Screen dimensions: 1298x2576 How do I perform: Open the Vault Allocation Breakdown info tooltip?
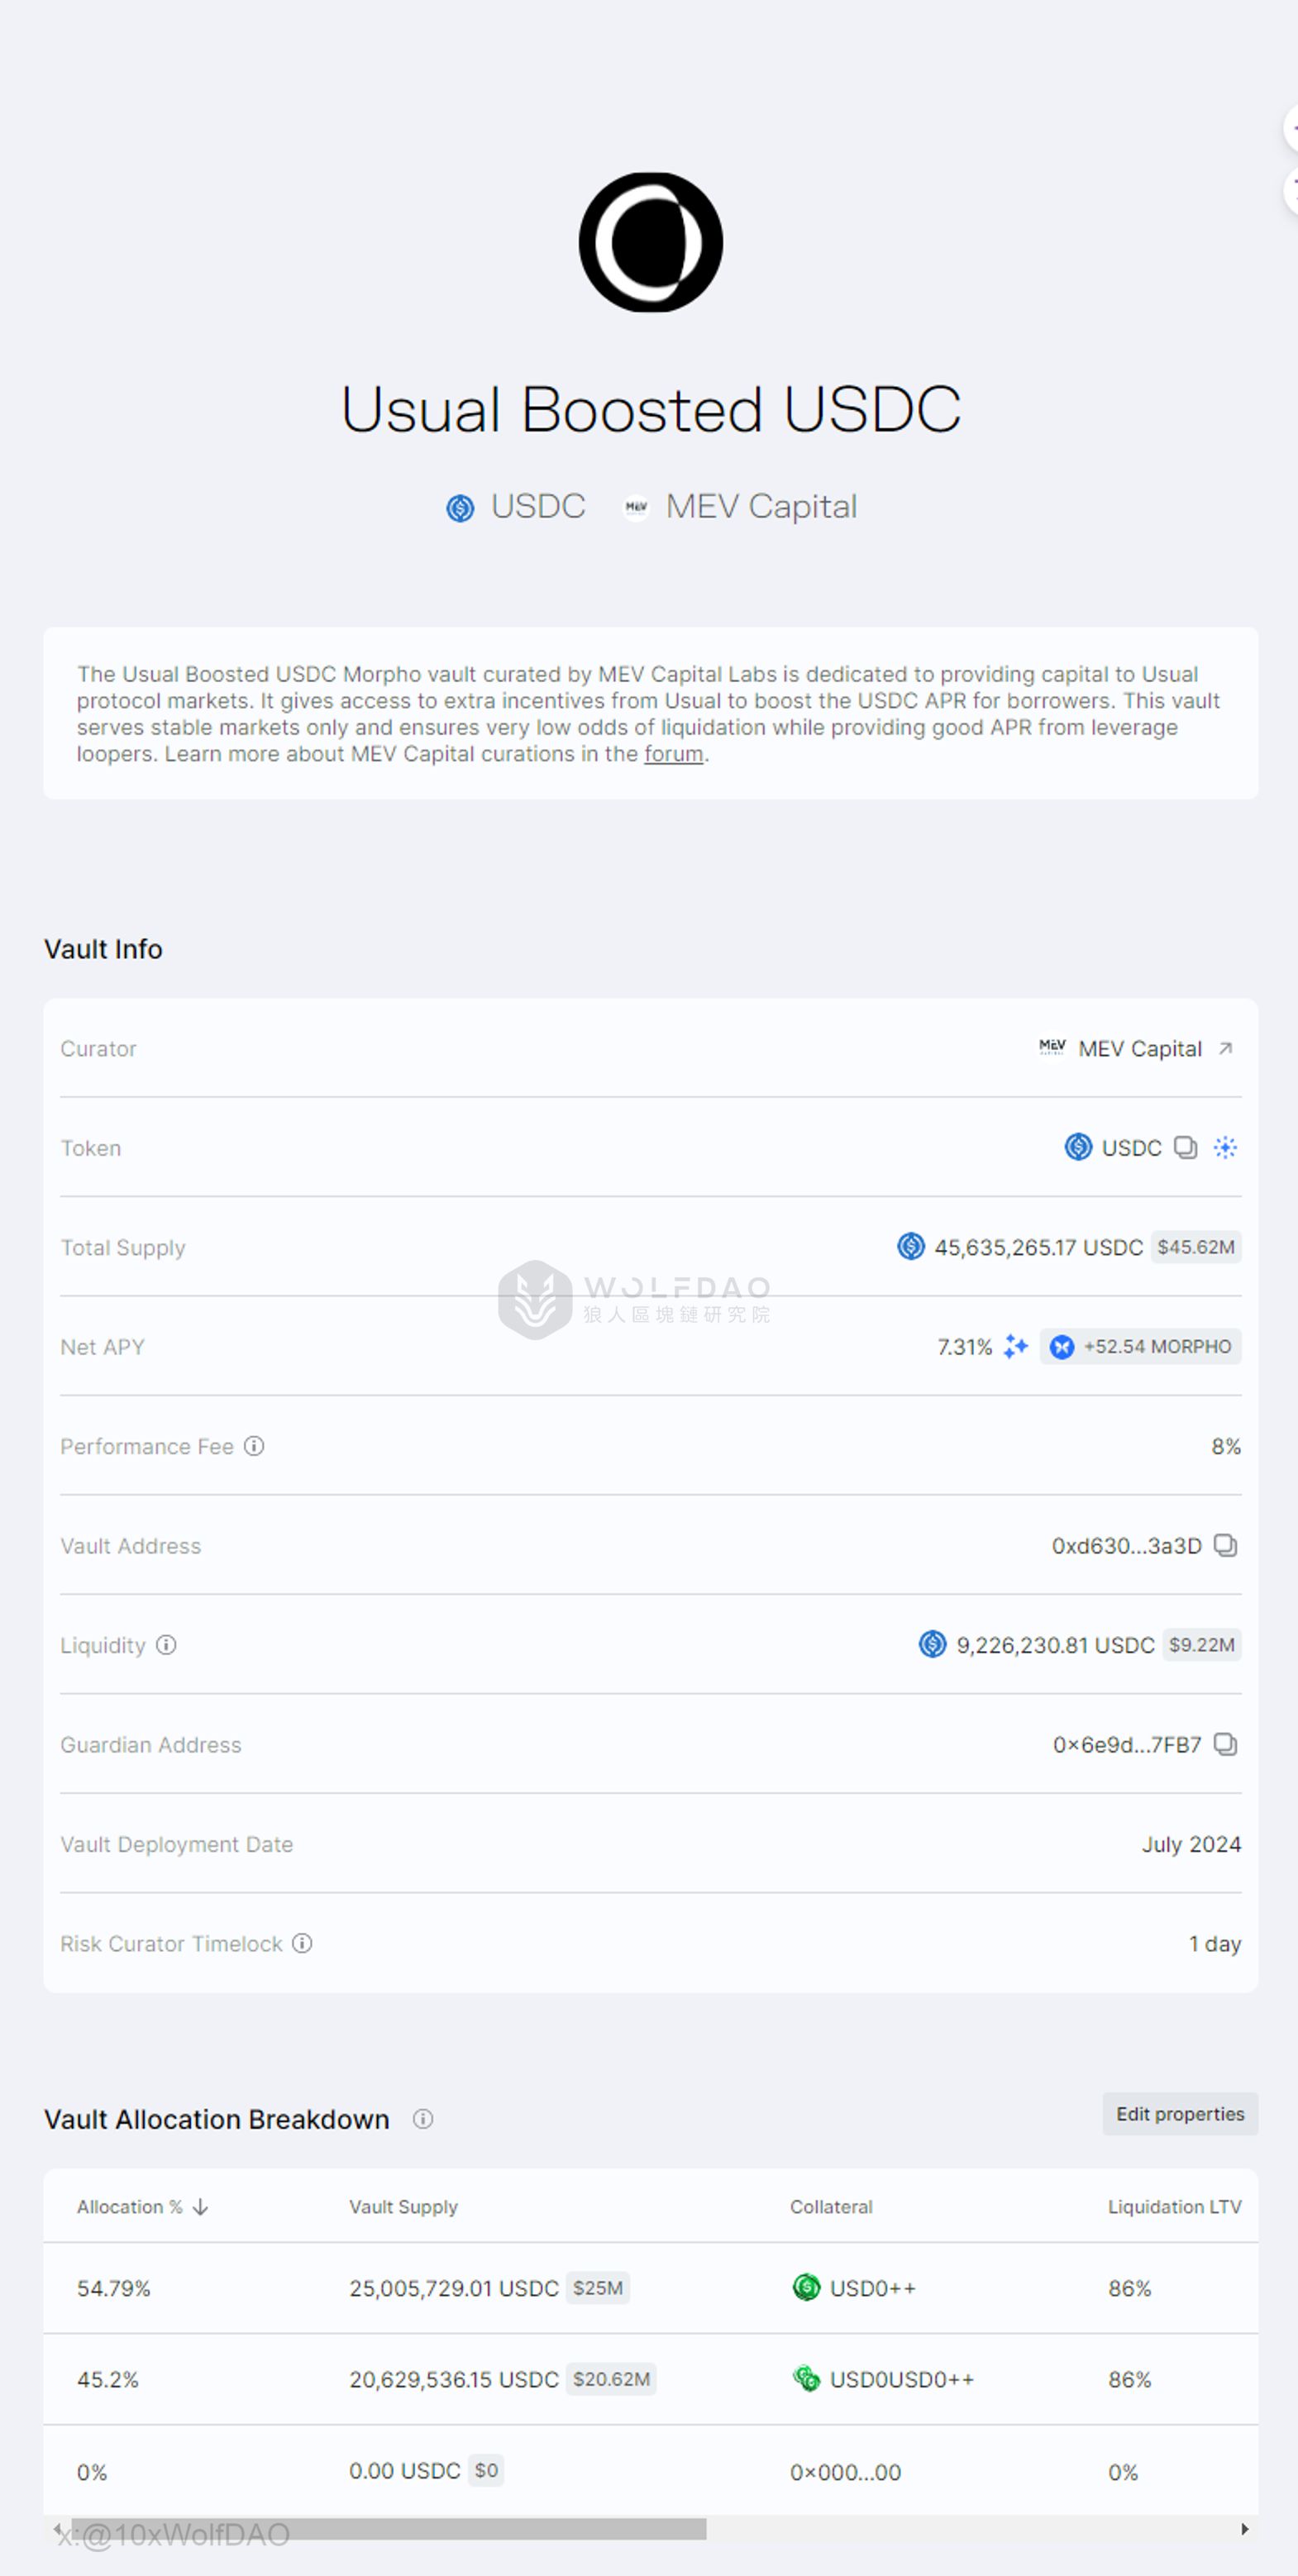pos(424,2119)
